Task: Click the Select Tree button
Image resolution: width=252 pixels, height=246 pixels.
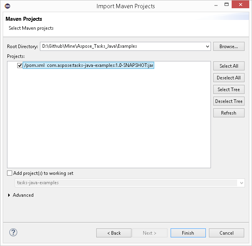Action: click(229, 89)
